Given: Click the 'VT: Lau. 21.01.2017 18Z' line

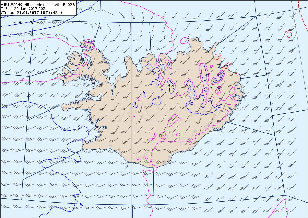Looking at the screenshot, I should (x=24, y=13).
